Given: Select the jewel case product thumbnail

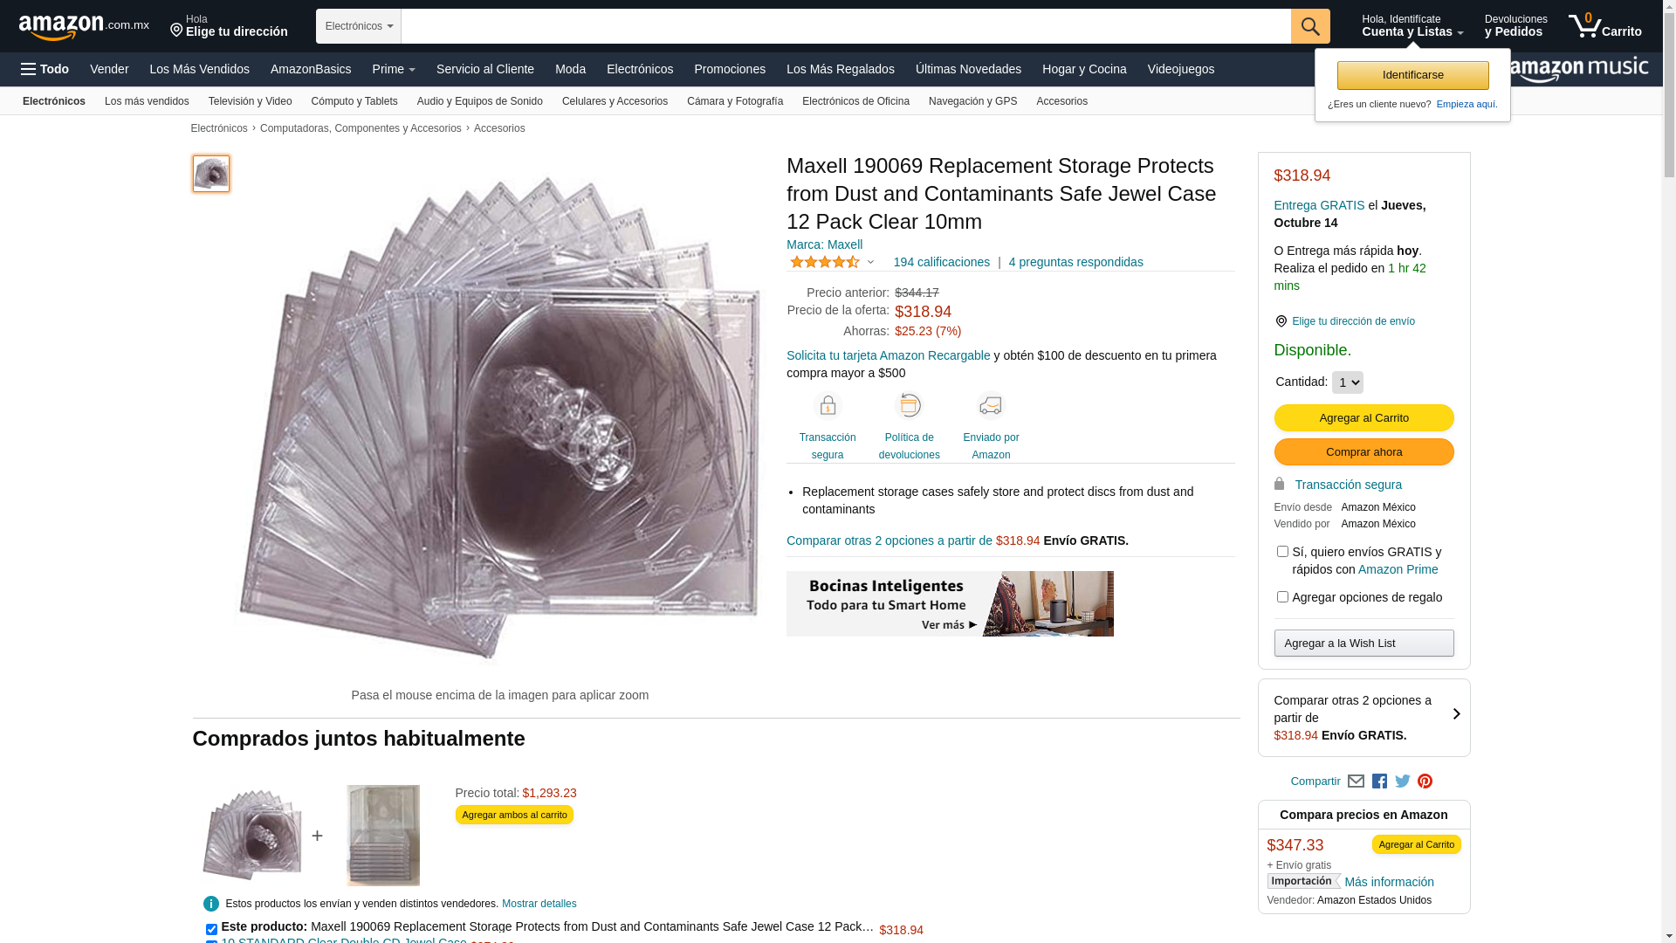Looking at the screenshot, I should [211, 174].
